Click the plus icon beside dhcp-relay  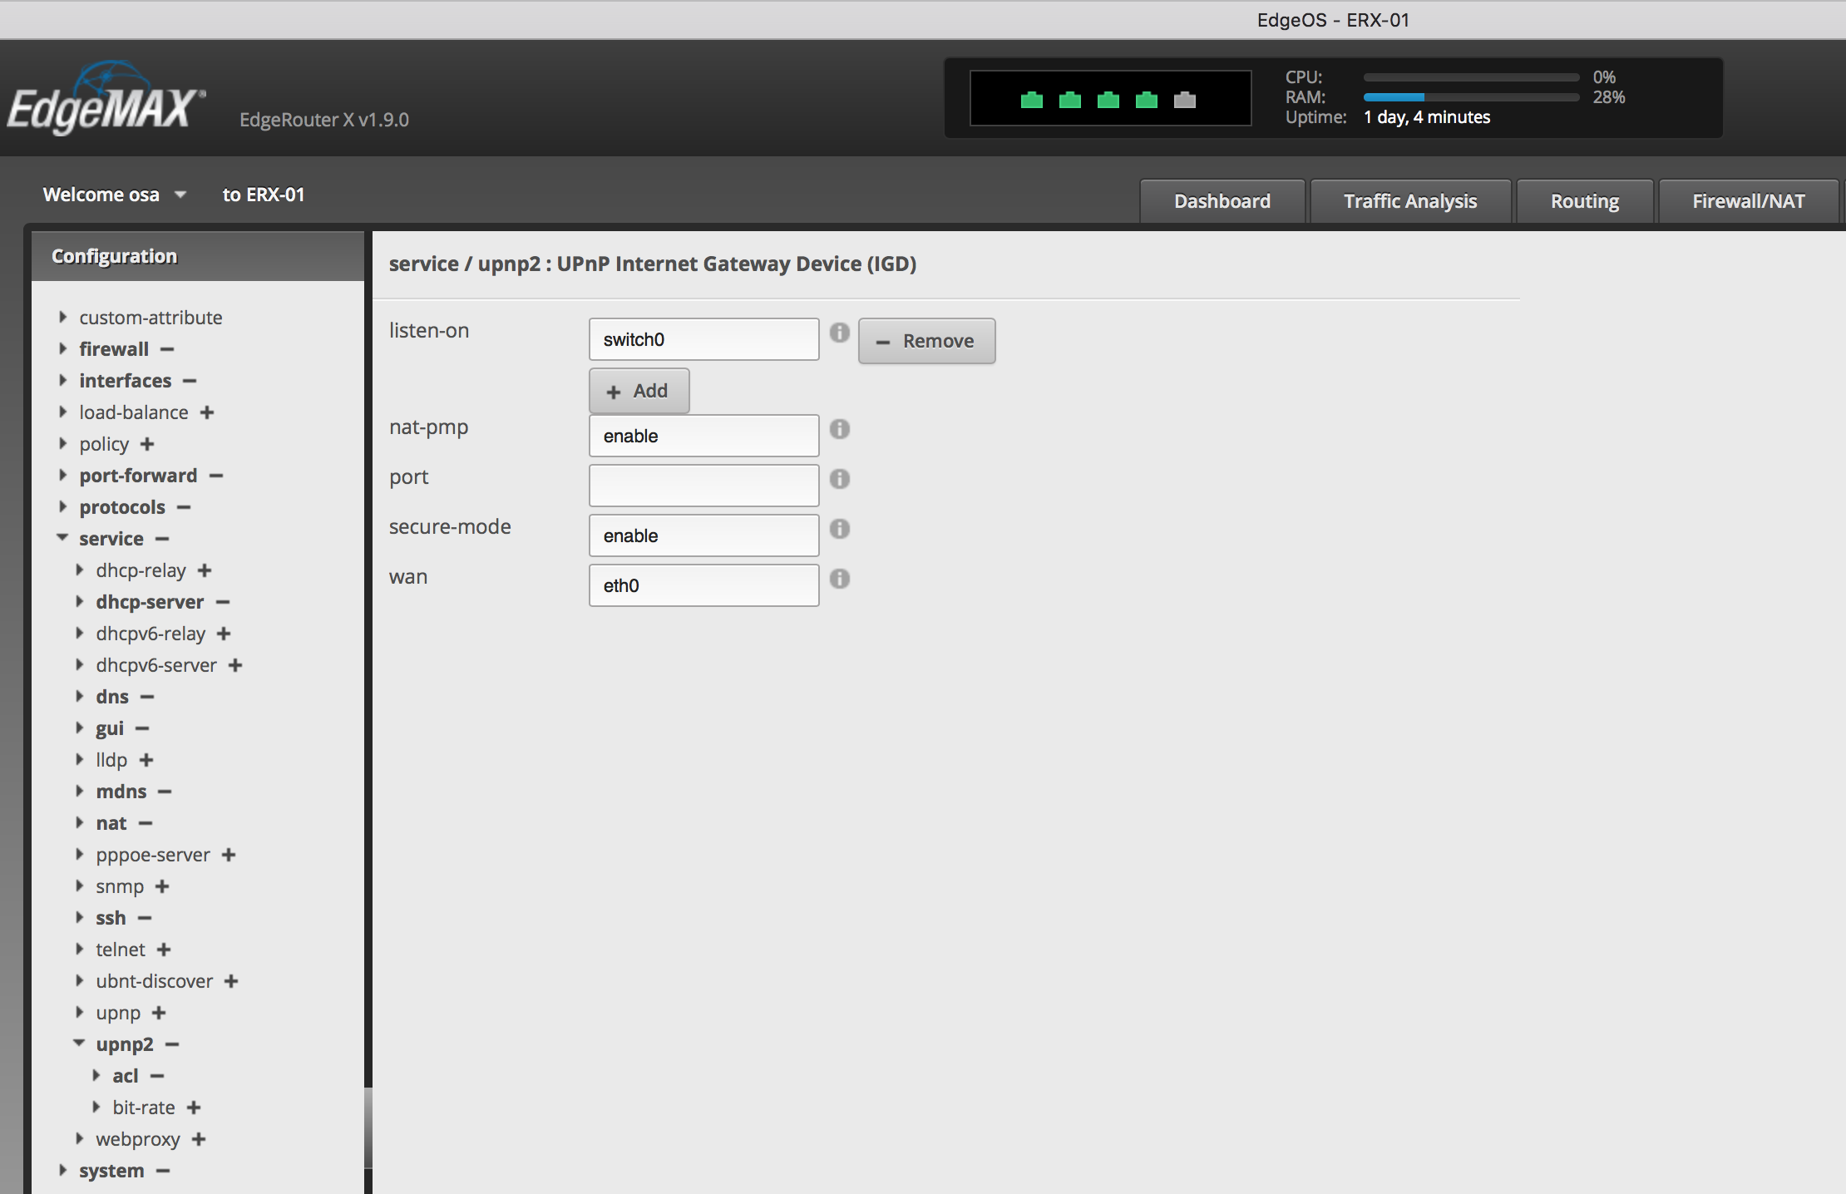click(x=205, y=570)
